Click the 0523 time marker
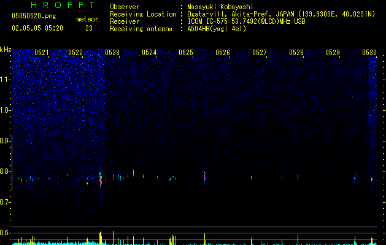Screen dimensions: 386x245 tap(112, 52)
